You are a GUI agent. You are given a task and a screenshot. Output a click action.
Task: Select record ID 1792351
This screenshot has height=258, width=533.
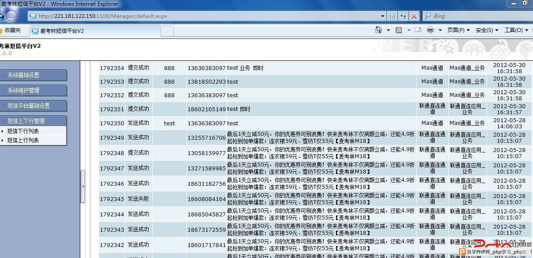112,109
